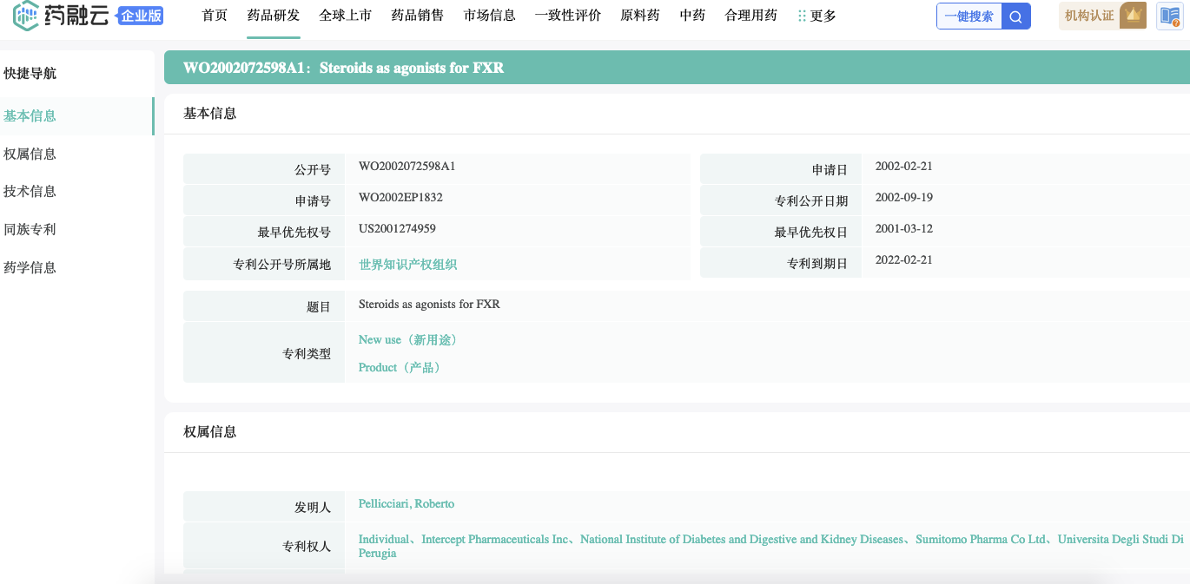Click the Sumitomo Pharma Co Ltd link
This screenshot has width=1190, height=584.
tap(981, 539)
